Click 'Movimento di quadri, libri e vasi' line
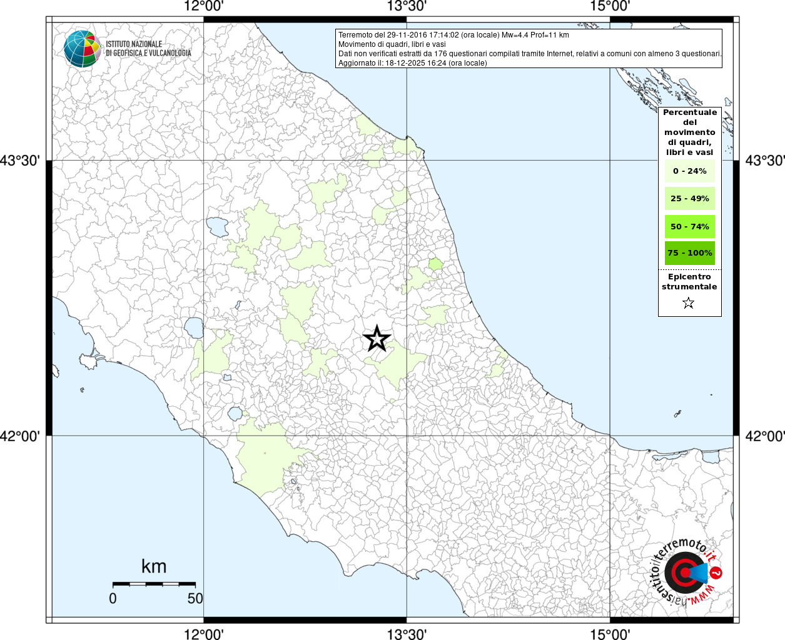The width and height of the screenshot is (785, 640). [x=392, y=44]
